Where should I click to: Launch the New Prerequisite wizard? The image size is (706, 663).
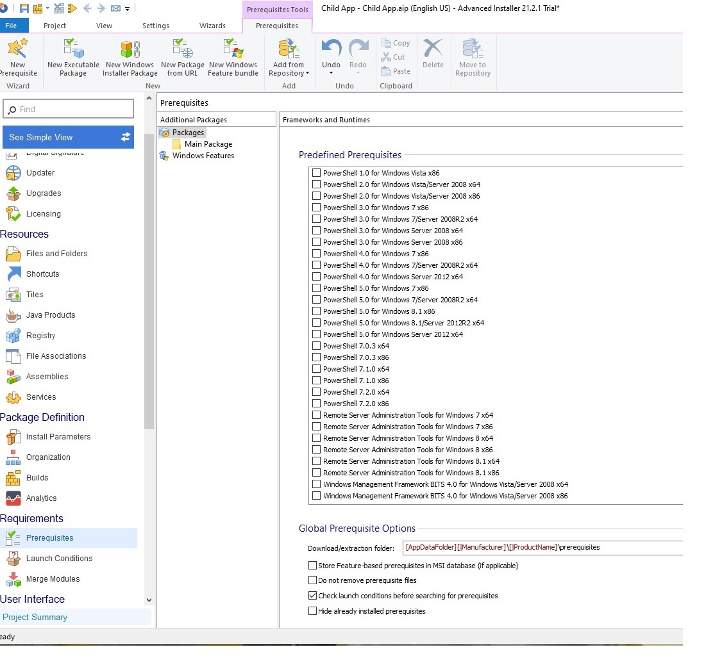coord(17,58)
